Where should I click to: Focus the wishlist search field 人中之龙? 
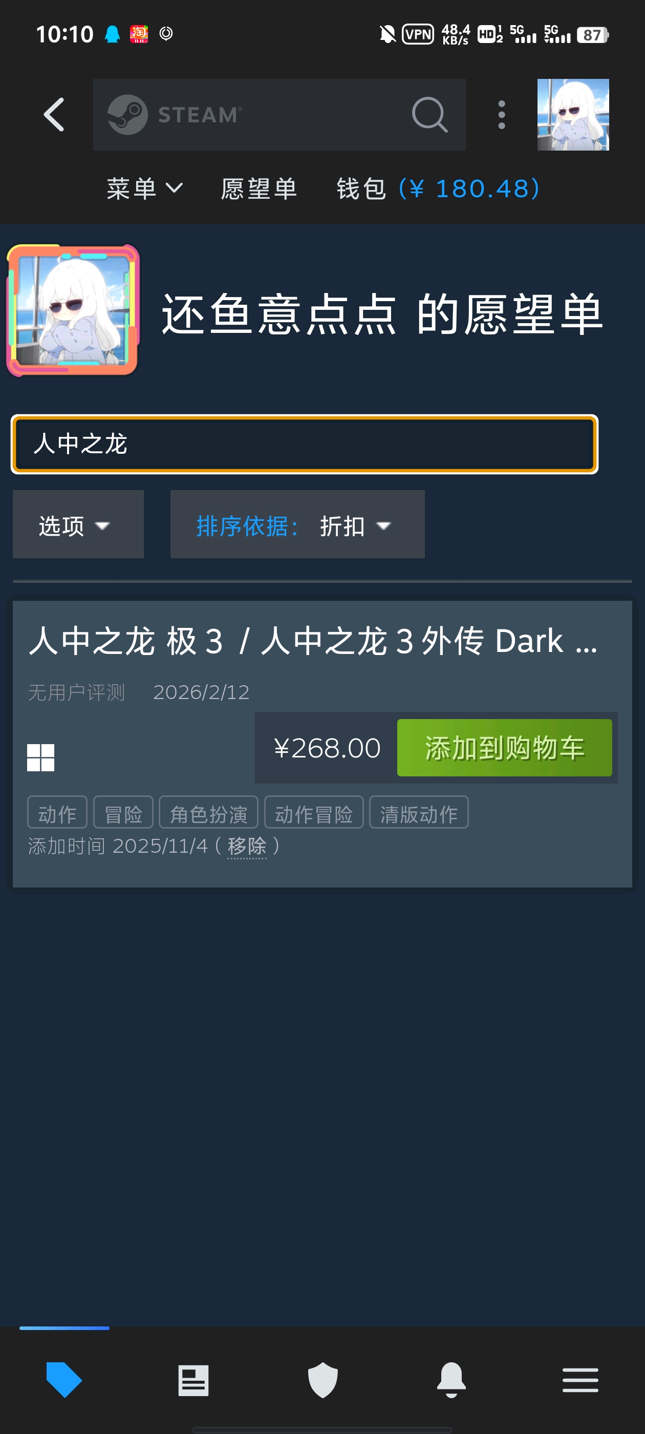point(305,444)
